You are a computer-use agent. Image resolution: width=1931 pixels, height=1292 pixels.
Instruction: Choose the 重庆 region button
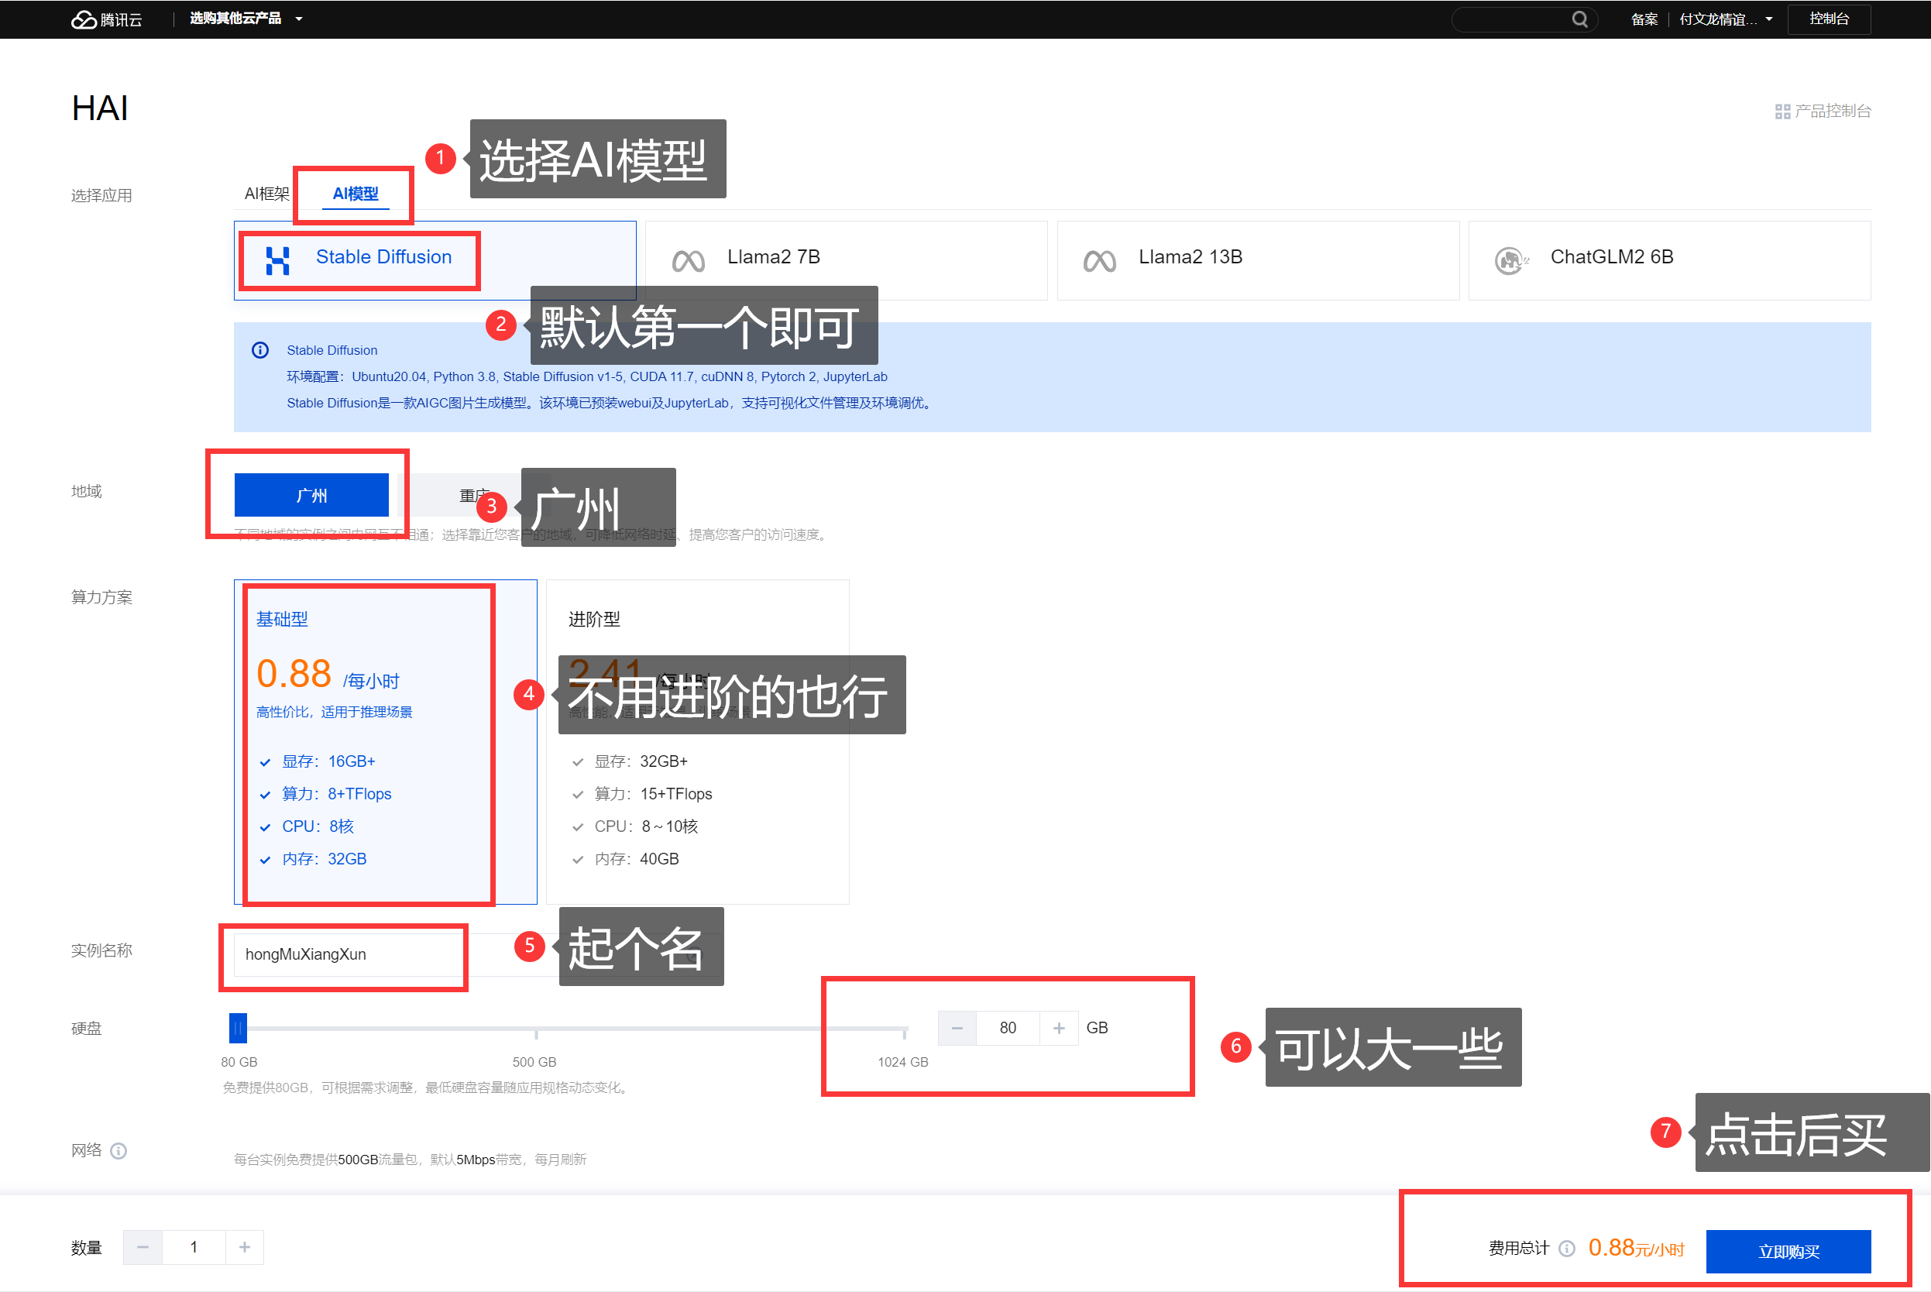point(475,494)
